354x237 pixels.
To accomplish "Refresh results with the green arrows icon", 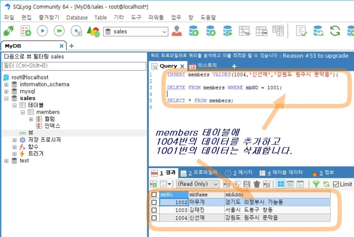I will (326, 184).
